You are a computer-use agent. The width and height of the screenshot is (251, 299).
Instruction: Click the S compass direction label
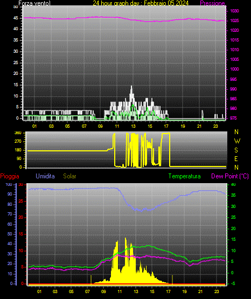pos(236,150)
